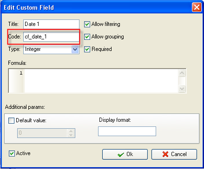Toggle the Active checkbox
Viewport: 204px width, 169px height.
pyautogui.click(x=12, y=153)
